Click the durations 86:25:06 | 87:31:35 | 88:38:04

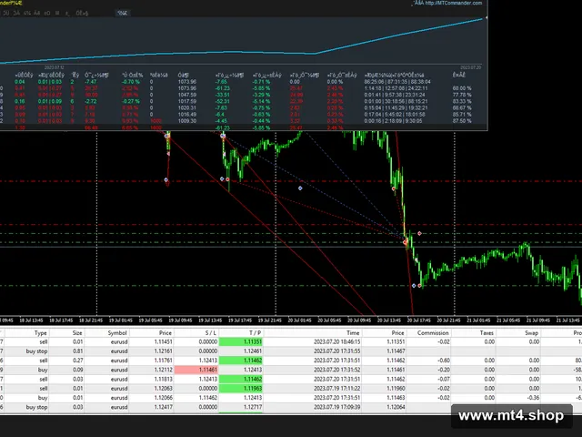397,82
